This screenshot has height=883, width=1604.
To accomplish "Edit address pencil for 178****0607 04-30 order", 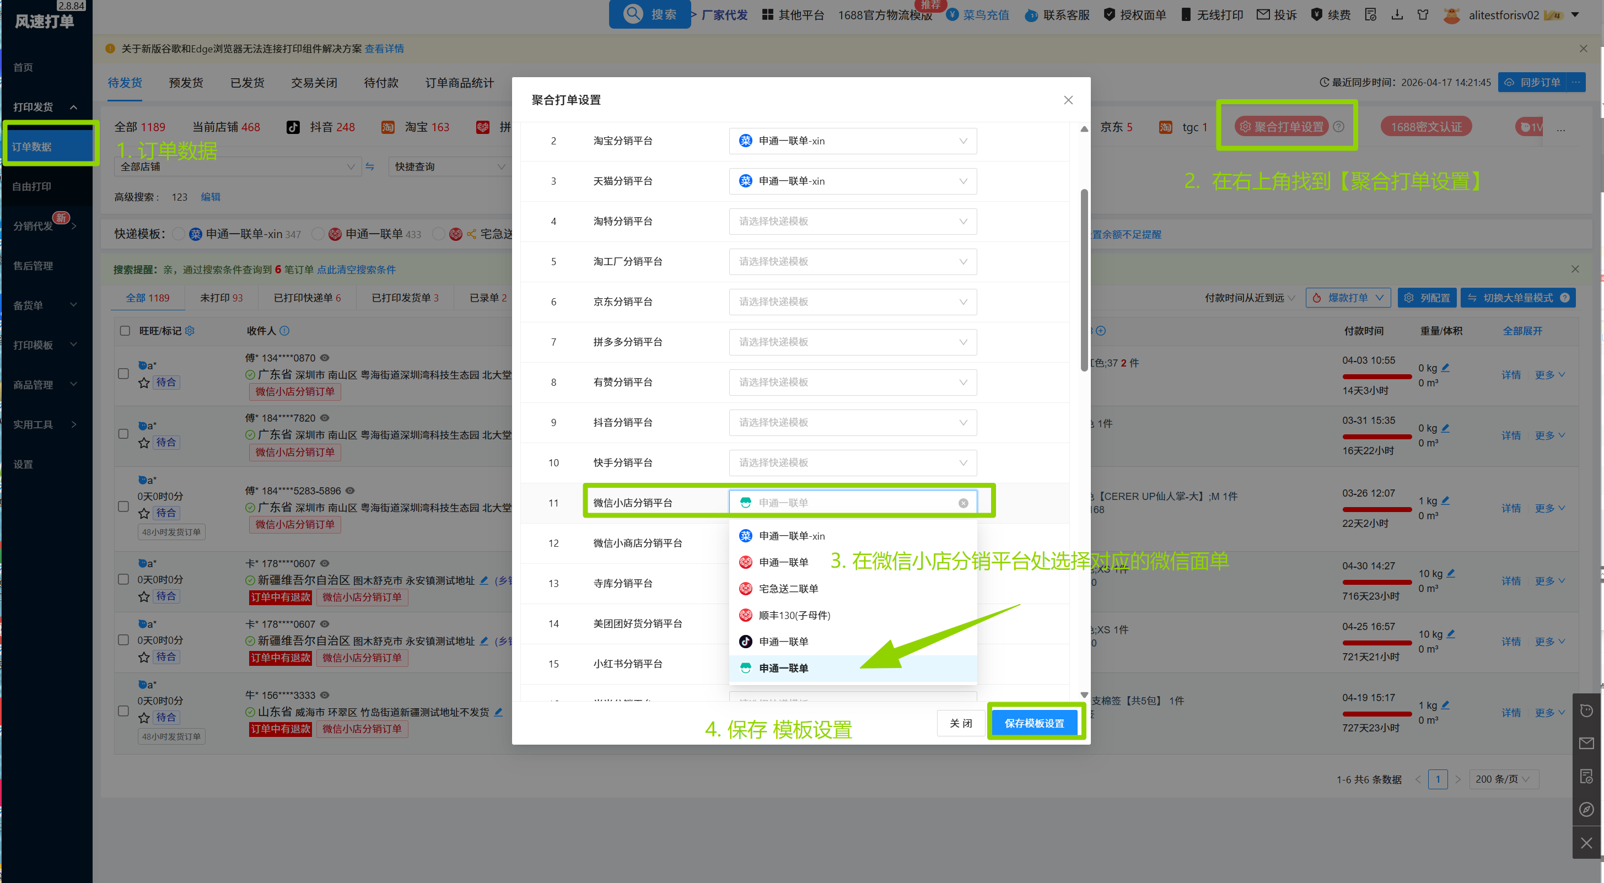I will [484, 580].
